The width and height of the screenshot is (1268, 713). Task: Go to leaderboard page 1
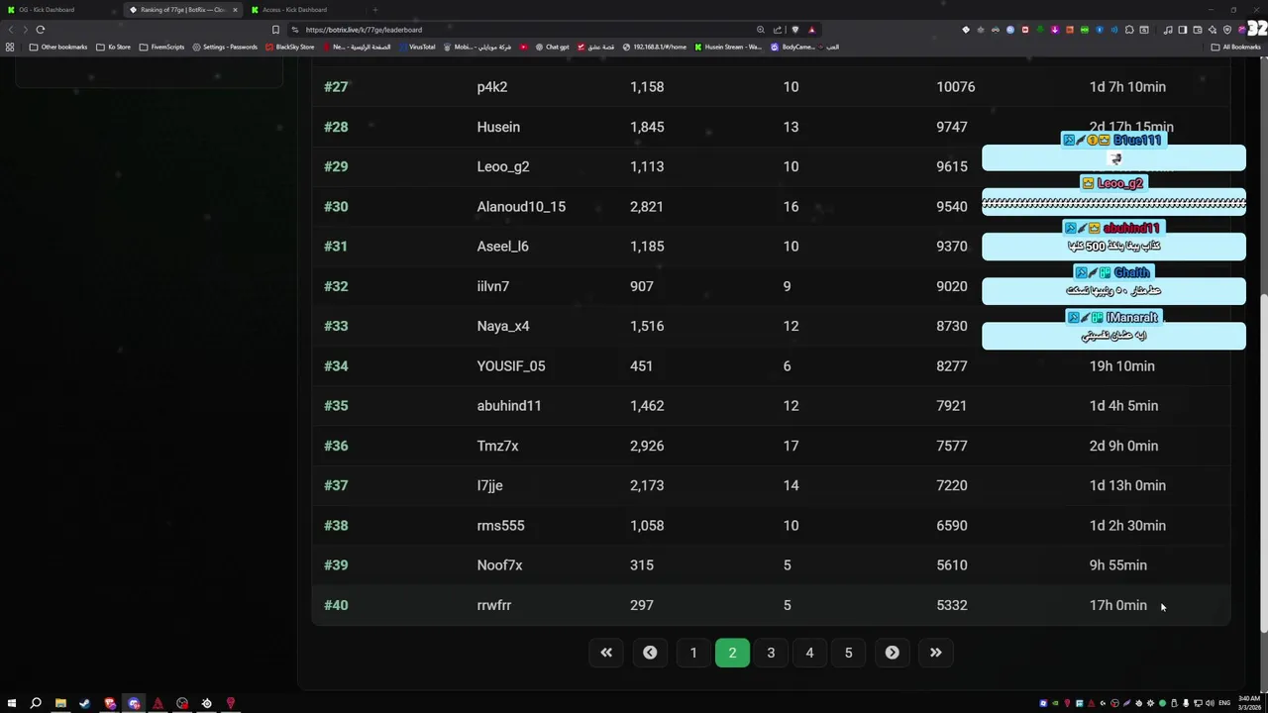(x=693, y=653)
